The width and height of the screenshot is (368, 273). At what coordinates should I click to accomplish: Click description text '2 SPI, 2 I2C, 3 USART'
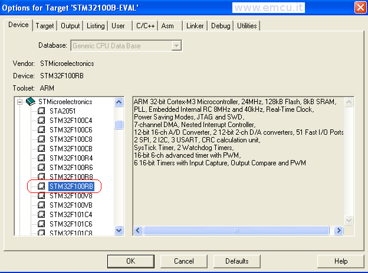(166, 140)
